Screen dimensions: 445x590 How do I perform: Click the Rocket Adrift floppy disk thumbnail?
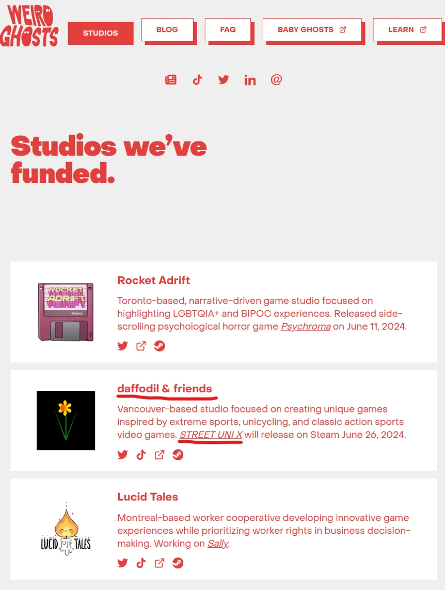point(66,312)
